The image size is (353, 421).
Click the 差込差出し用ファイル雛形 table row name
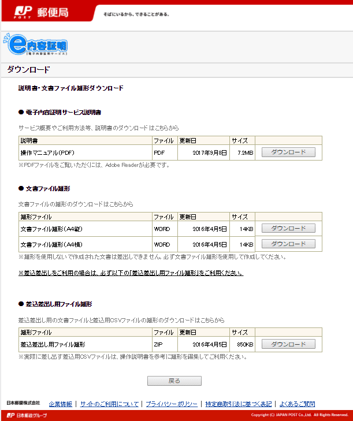pyautogui.click(x=53, y=344)
